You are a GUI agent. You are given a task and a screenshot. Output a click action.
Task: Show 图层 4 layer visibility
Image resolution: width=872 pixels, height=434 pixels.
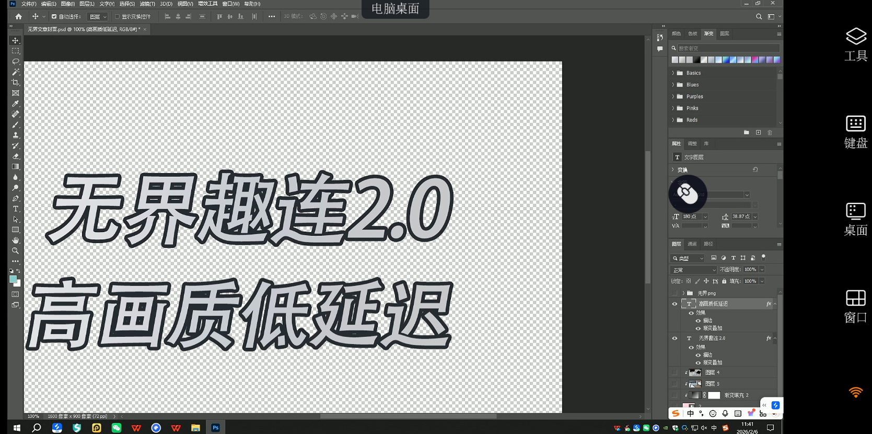675,372
